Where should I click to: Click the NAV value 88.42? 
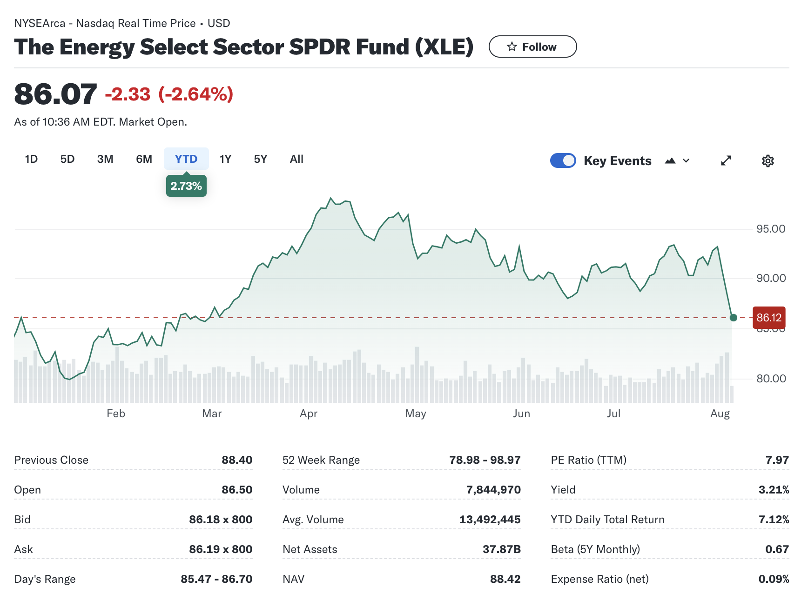(x=505, y=579)
